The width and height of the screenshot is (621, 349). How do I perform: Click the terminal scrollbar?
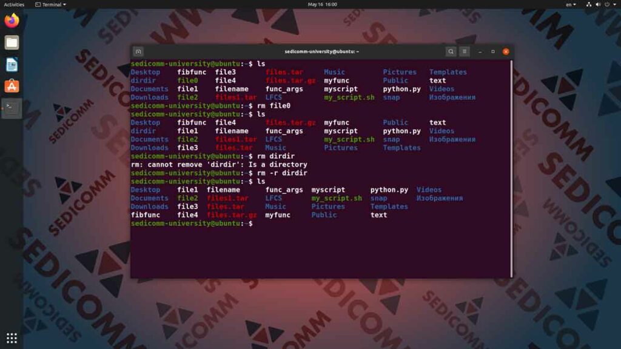click(x=511, y=168)
